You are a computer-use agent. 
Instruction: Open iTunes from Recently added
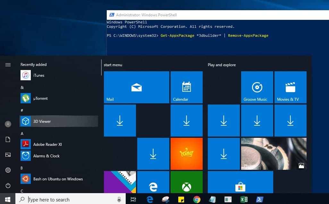[x=59, y=75]
